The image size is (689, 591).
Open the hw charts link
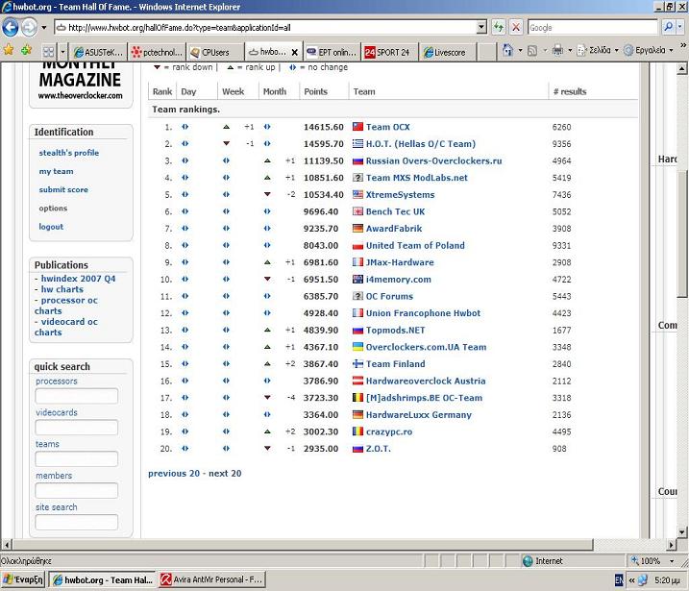(x=62, y=289)
